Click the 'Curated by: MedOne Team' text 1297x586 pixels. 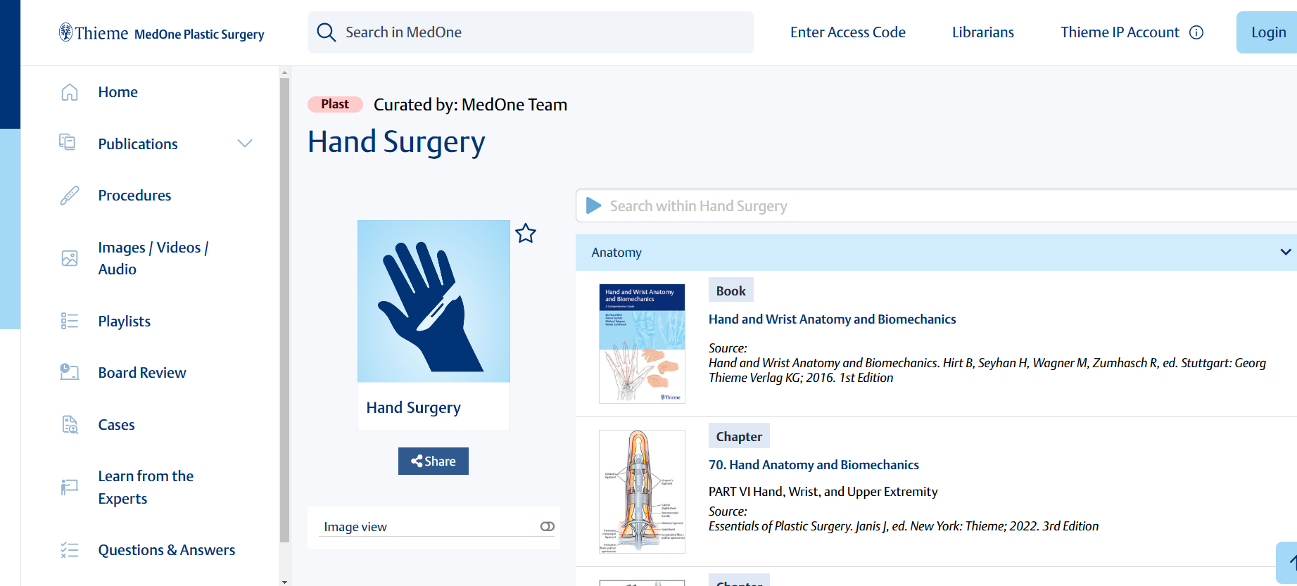tap(470, 105)
